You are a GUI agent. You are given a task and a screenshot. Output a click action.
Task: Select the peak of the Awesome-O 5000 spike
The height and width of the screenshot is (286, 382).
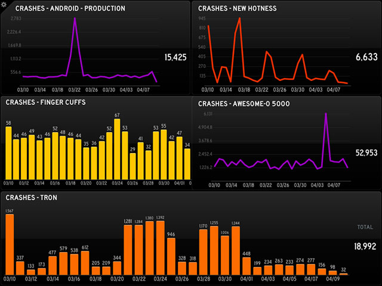325,114
